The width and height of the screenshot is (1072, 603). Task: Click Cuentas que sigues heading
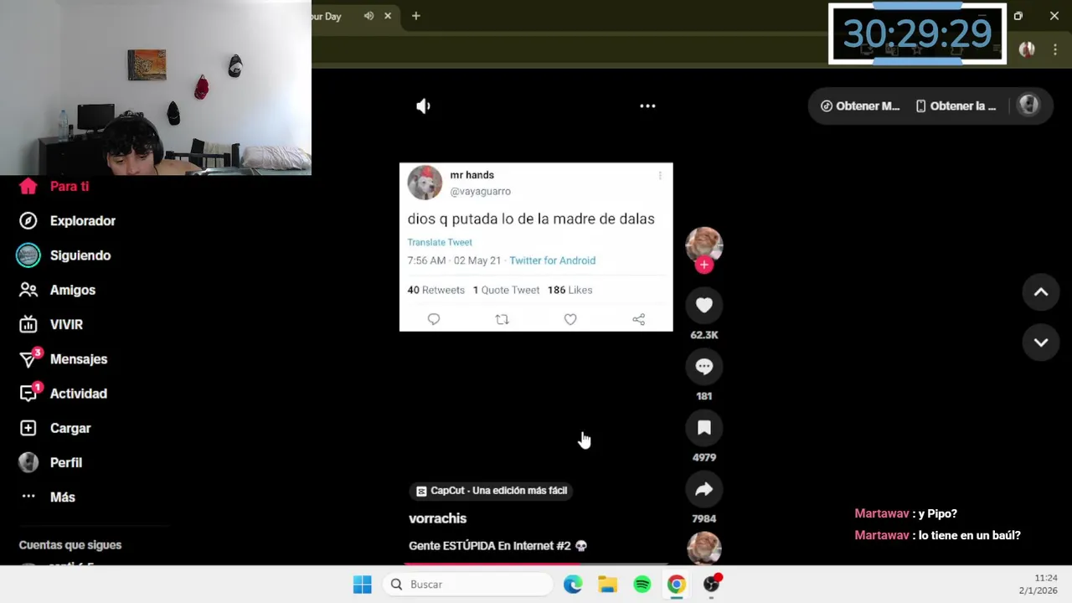pos(70,545)
